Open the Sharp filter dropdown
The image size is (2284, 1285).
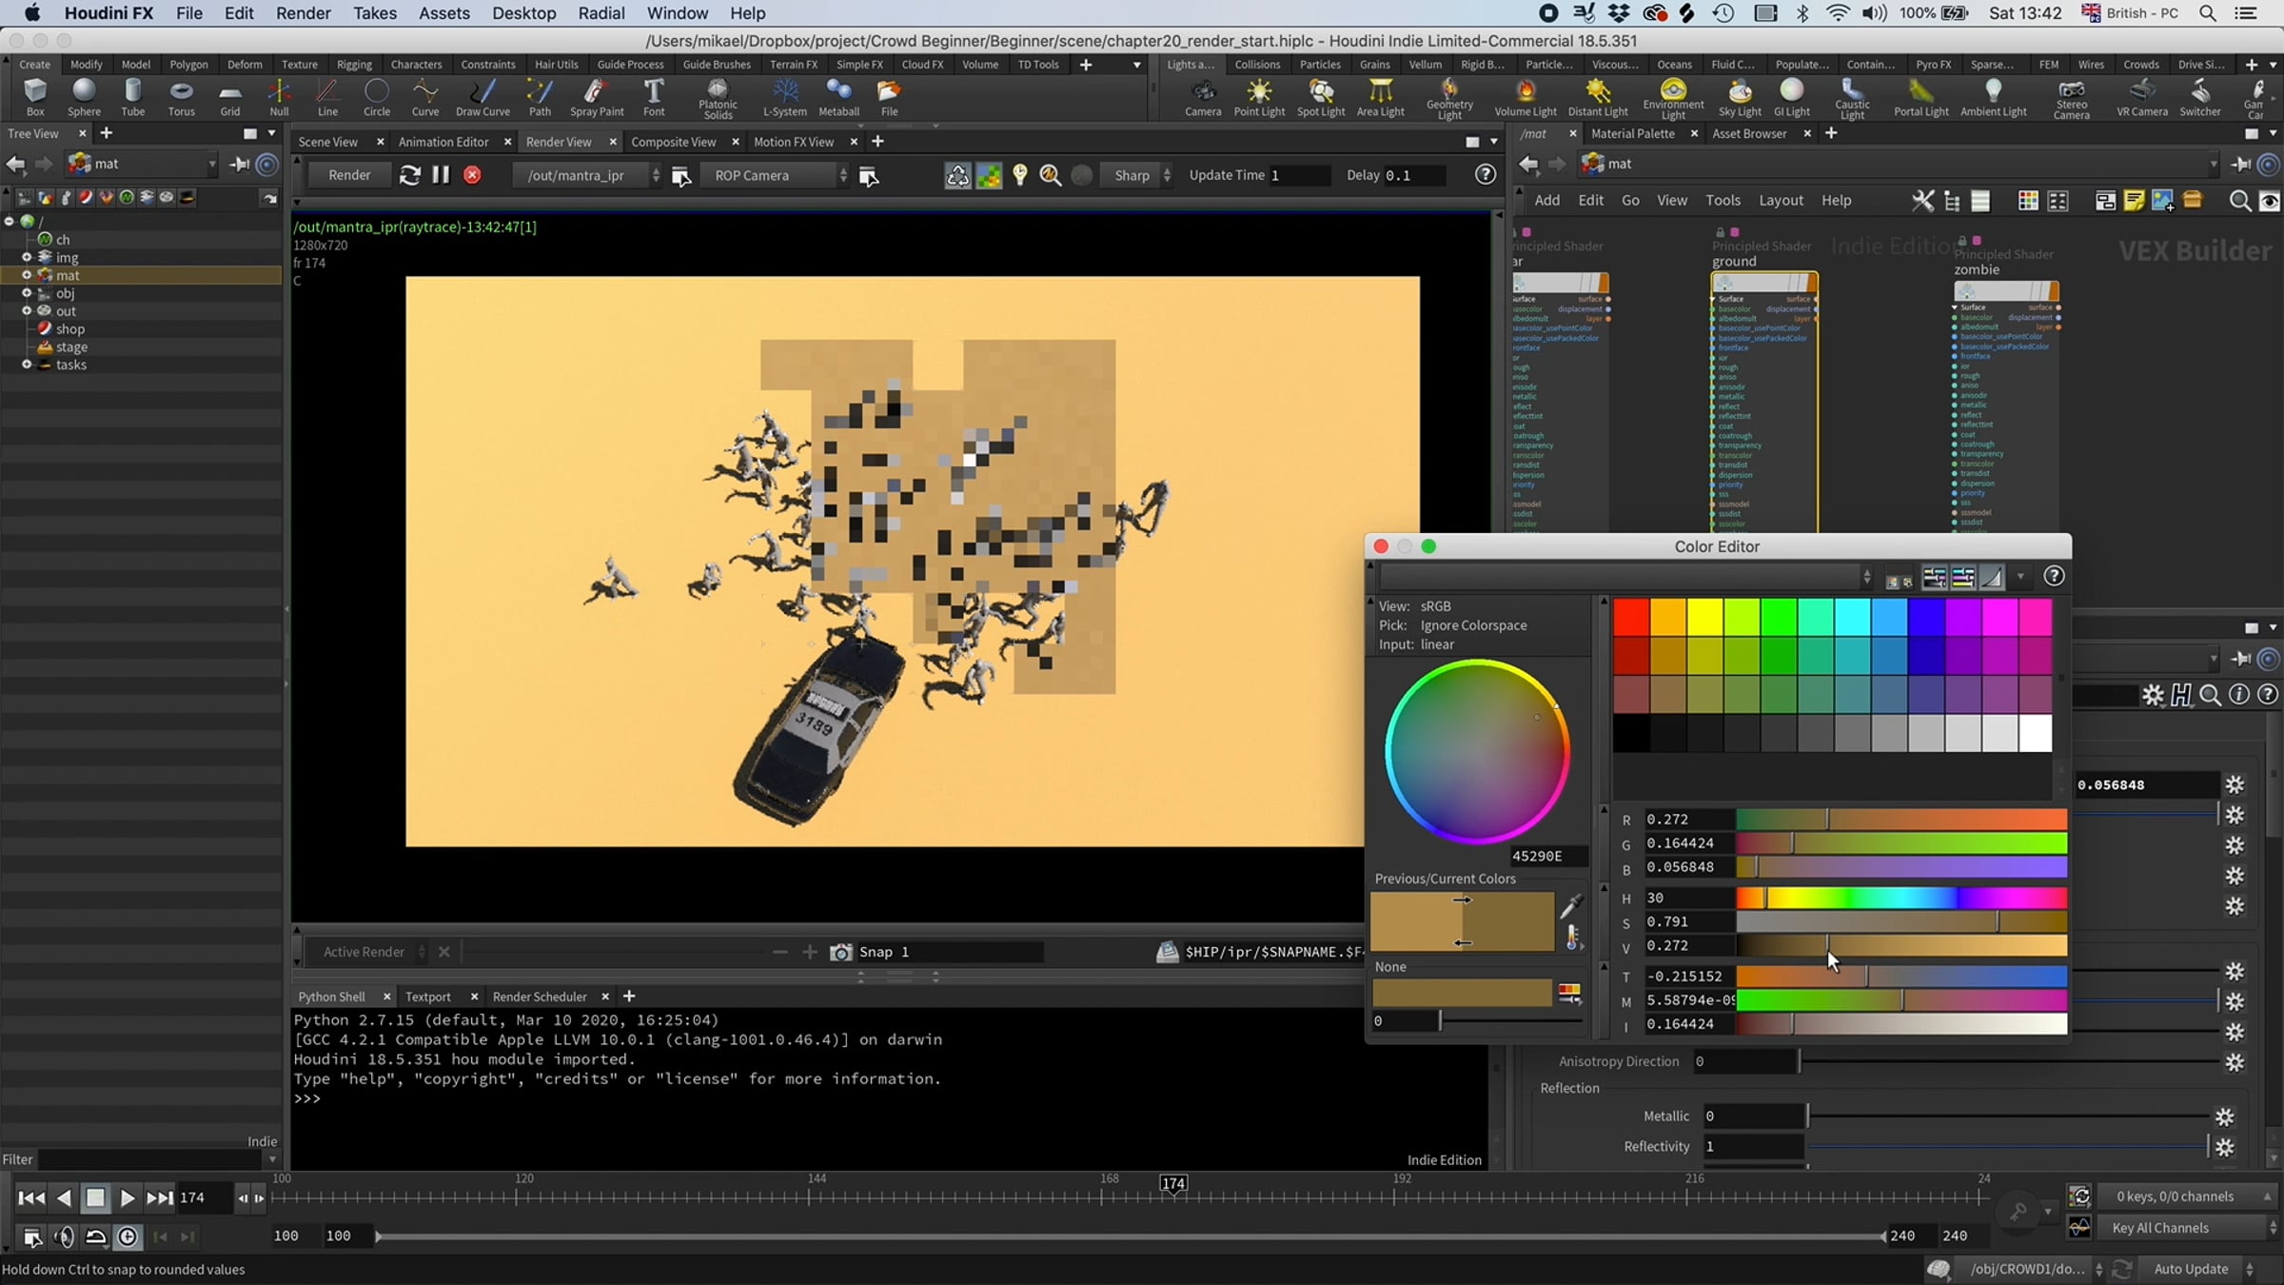point(1137,175)
